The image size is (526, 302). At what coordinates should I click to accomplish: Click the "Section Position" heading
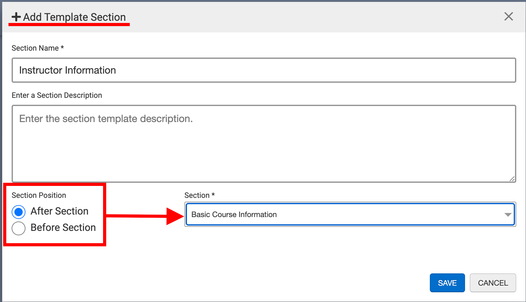[39, 195]
